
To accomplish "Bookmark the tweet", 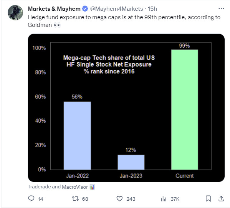I will coord(208,199).
